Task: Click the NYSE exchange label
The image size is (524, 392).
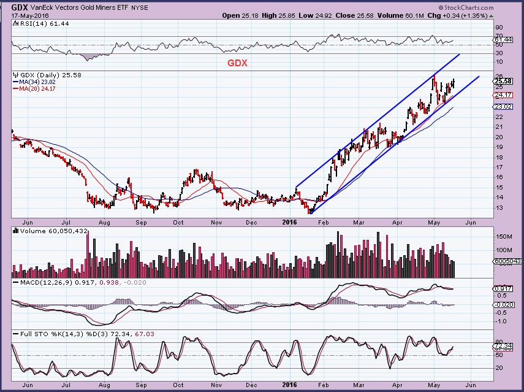Action: (139, 8)
